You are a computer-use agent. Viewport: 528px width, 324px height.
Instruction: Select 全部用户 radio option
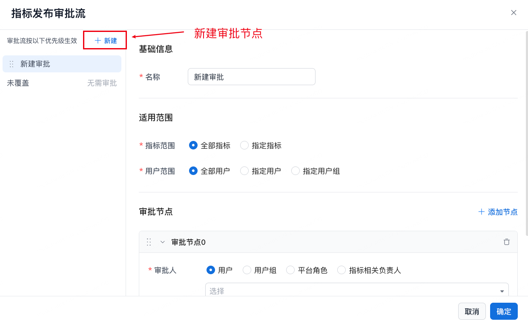pyautogui.click(x=193, y=171)
